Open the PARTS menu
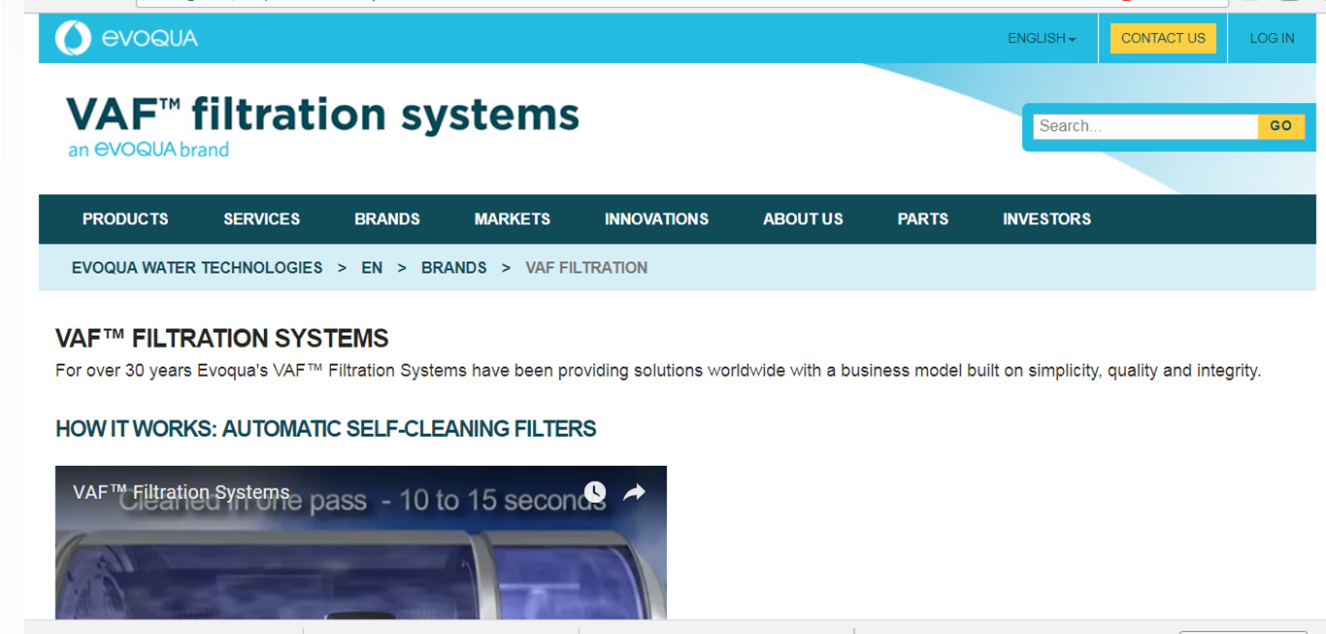This screenshot has height=634, width=1326. pos(923,219)
